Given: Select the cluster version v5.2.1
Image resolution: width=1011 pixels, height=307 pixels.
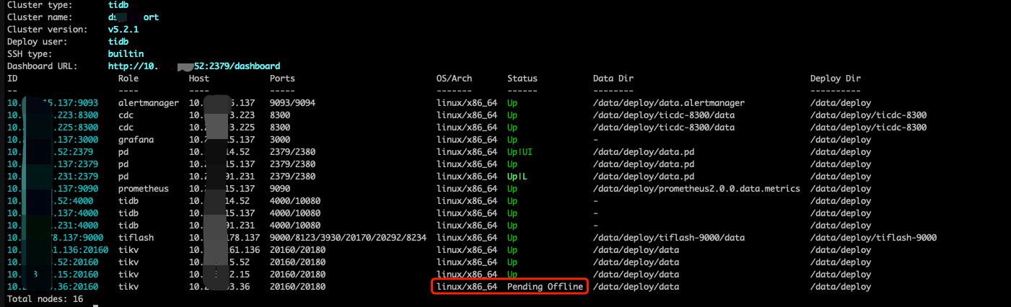Looking at the screenshot, I should pos(123,29).
